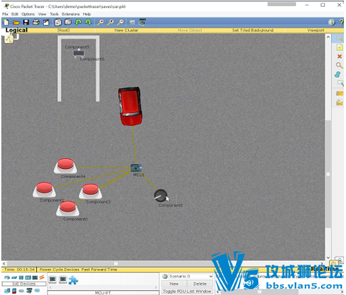Screen dimensions: 346x295
Task: Click the workspace vertical scrollbar thumb
Action: tap(328, 174)
